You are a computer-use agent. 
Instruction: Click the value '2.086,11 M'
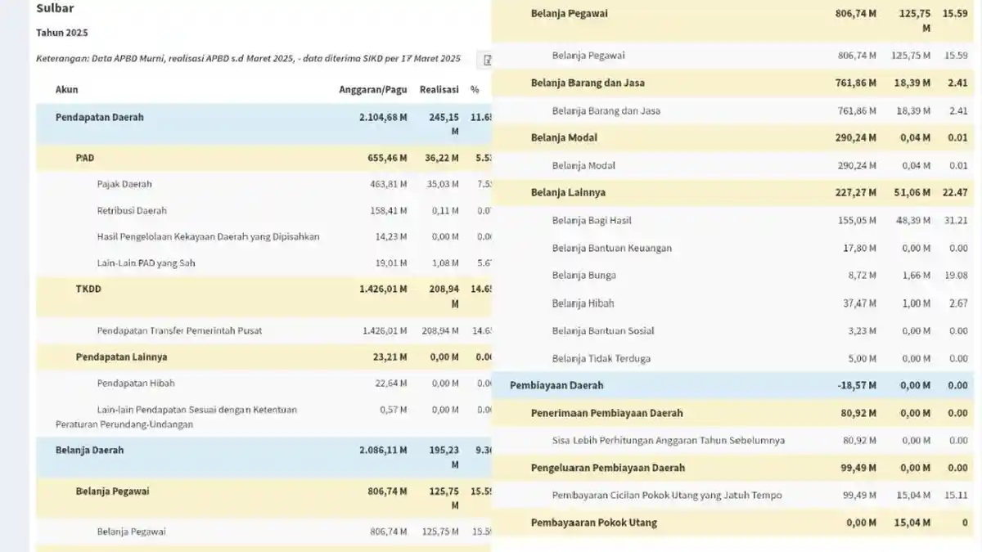(383, 451)
